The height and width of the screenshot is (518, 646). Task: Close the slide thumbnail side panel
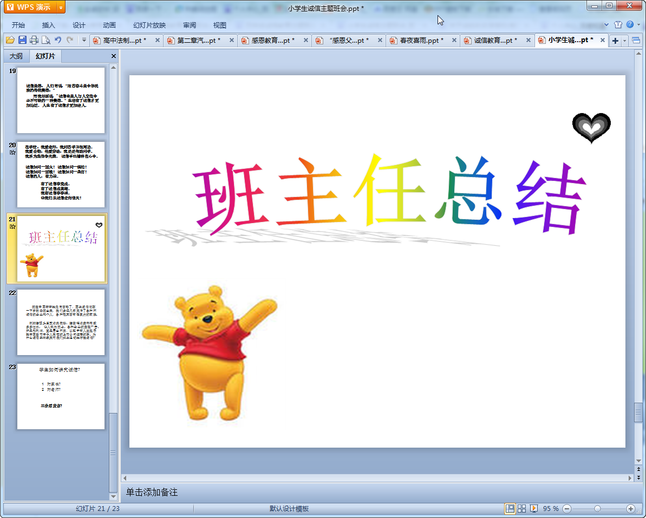point(114,56)
